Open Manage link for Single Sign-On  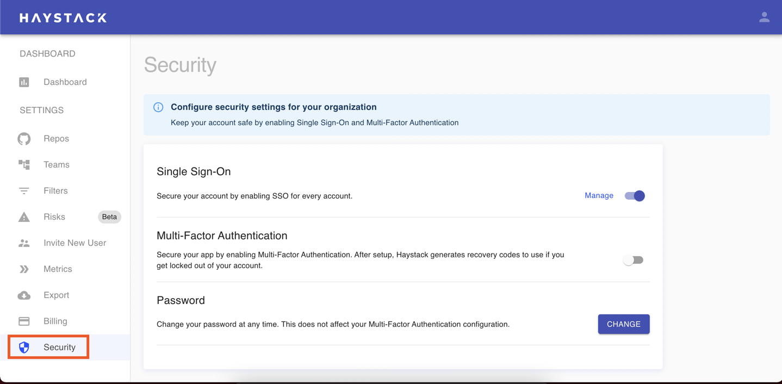pos(599,196)
